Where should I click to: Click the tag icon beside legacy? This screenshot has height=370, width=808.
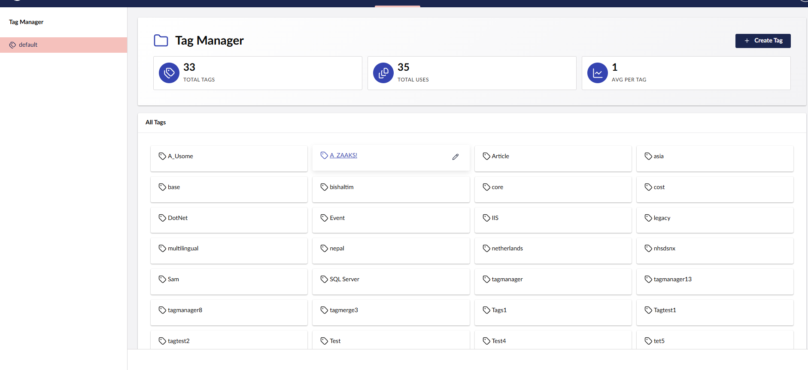tap(648, 218)
